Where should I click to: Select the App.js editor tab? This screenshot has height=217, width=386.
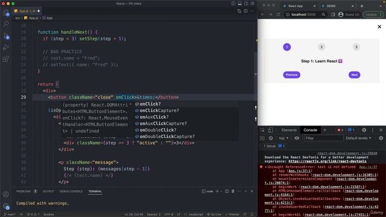tap(27, 11)
